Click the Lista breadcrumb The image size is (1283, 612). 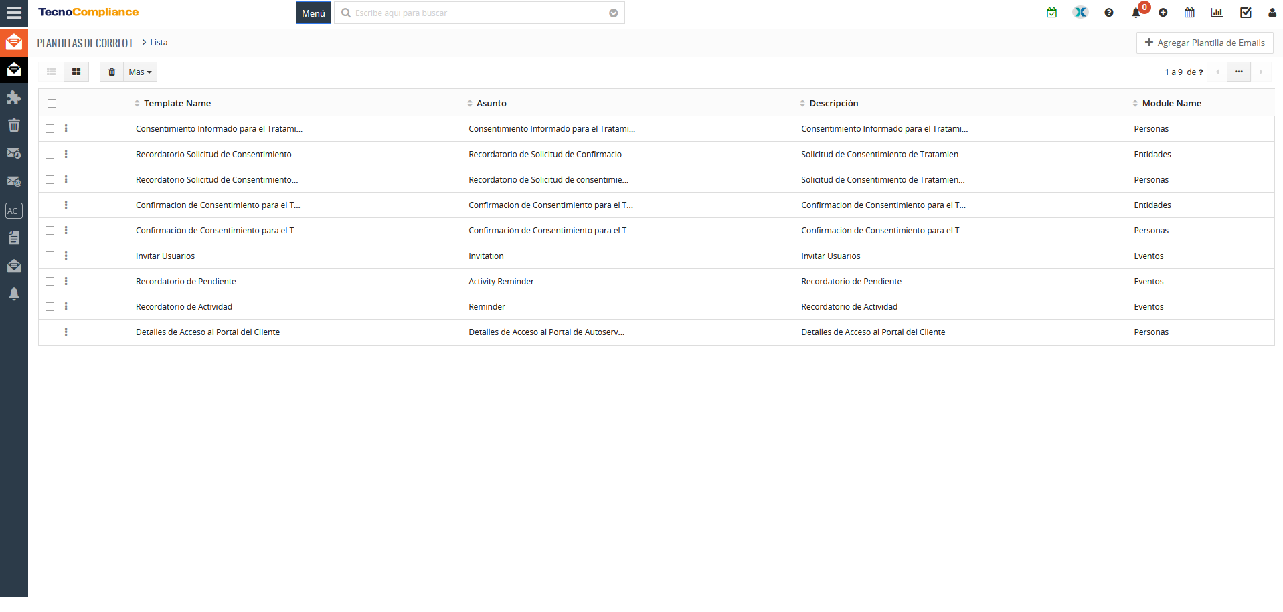[159, 43]
